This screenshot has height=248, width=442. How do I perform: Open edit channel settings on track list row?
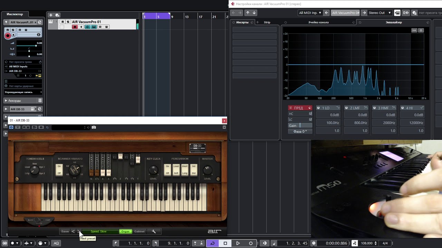[87, 27]
